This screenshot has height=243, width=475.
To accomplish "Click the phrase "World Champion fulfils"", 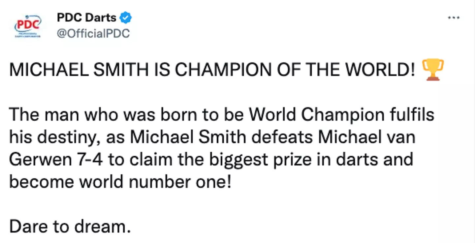I will point(341,115).
